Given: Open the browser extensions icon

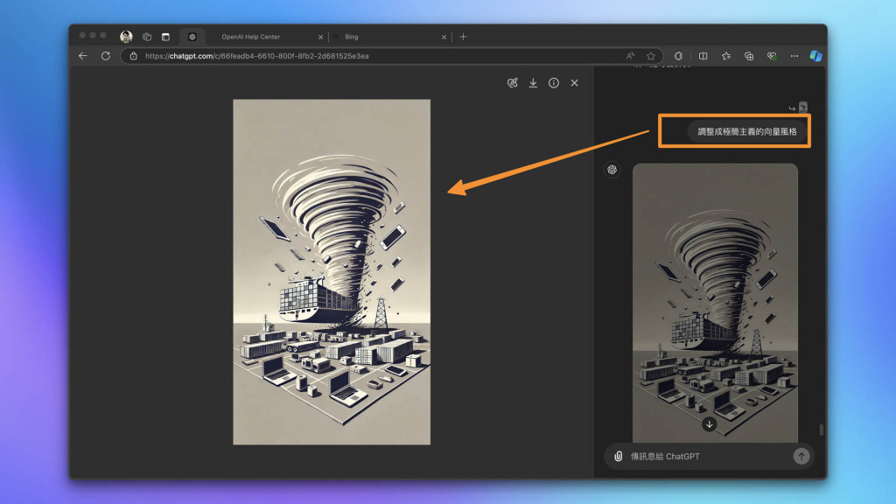Looking at the screenshot, I should [678, 56].
